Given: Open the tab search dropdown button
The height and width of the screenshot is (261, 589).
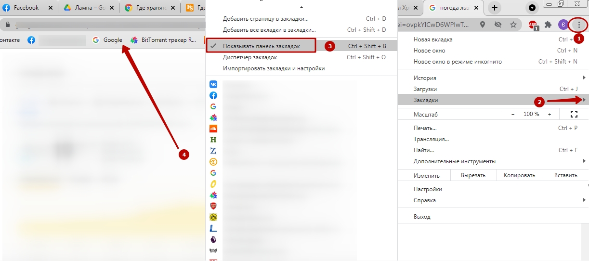Looking at the screenshot, I should [532, 7].
